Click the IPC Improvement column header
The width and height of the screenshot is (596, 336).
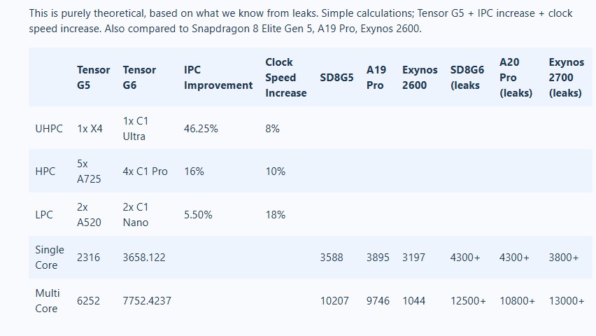coord(218,77)
